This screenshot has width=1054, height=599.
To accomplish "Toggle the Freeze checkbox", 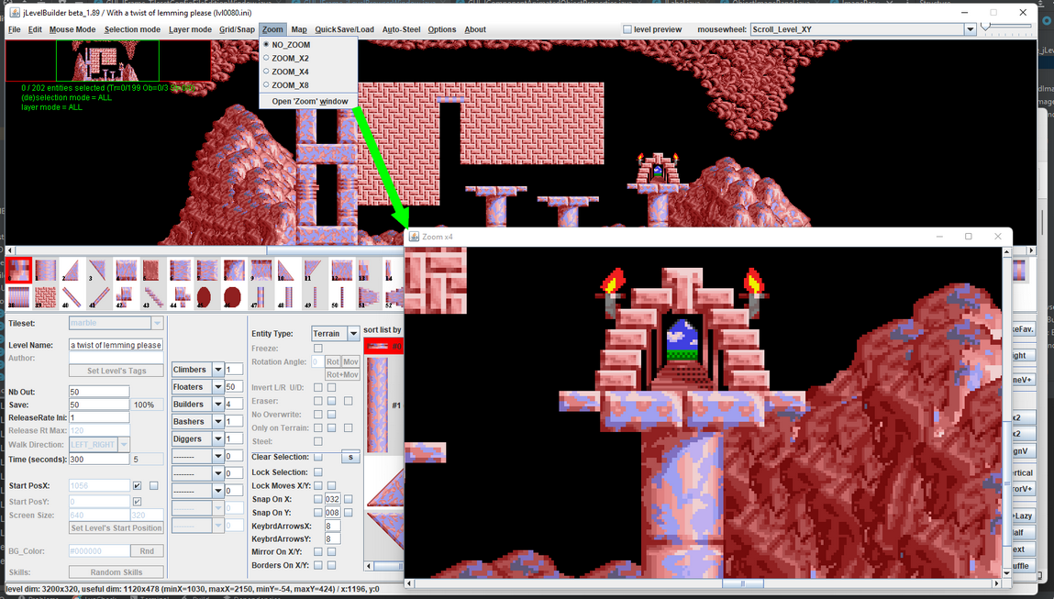I will 318,349.
